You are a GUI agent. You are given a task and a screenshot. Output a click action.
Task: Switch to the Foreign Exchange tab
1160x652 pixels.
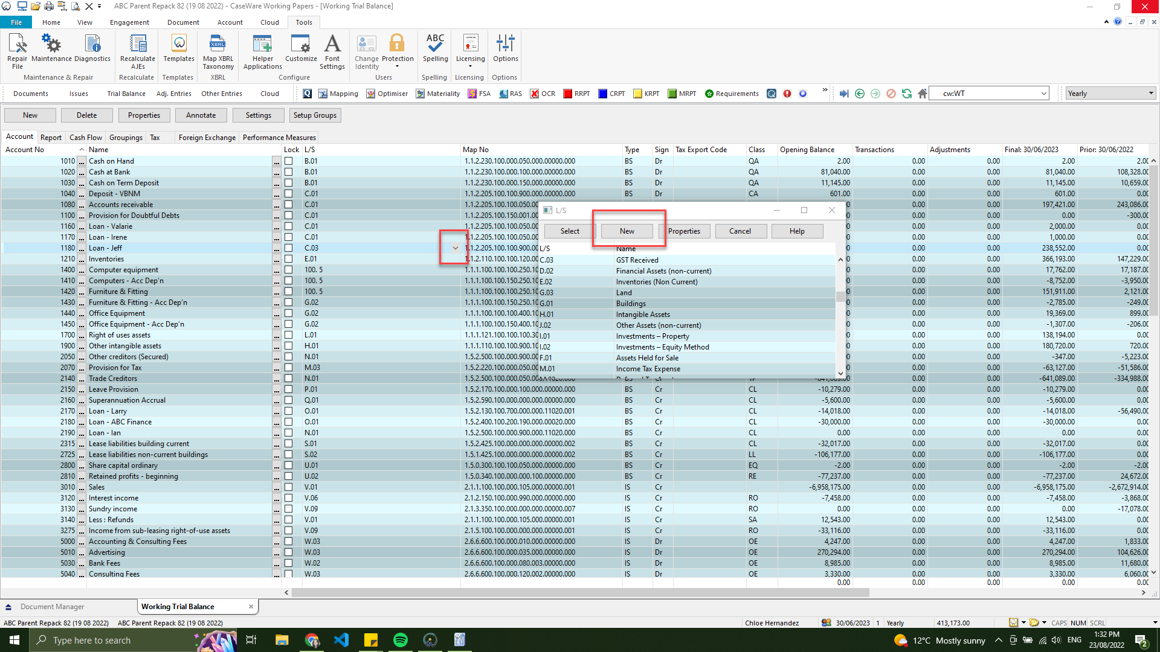point(207,138)
